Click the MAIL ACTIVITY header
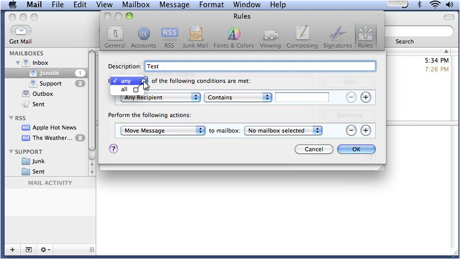The image size is (460, 259). coord(50,183)
